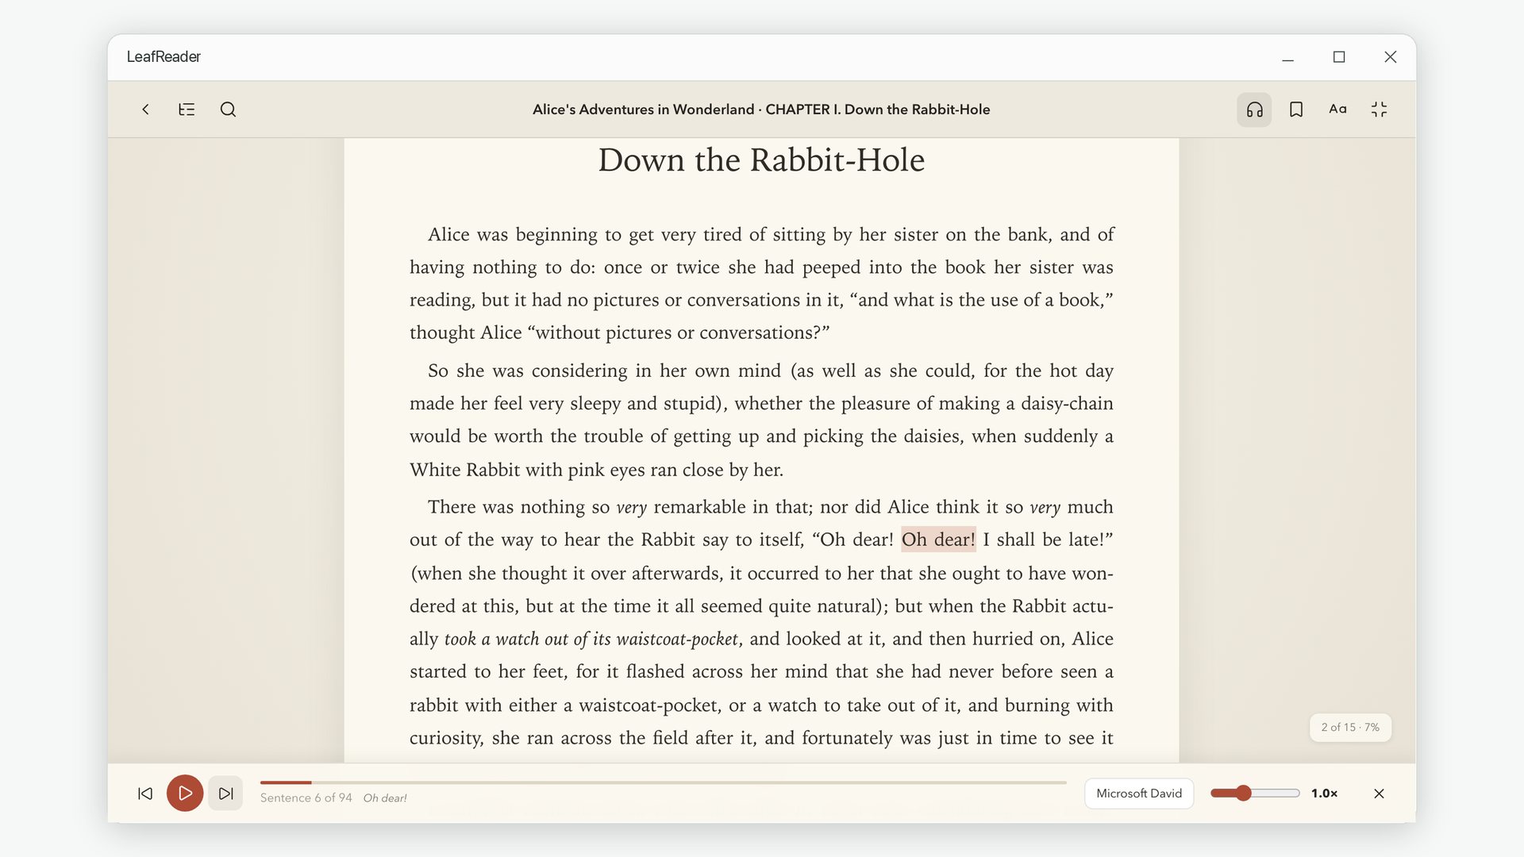The width and height of the screenshot is (1524, 857).
Task: Maximize the LeafReader window
Action: click(1339, 57)
